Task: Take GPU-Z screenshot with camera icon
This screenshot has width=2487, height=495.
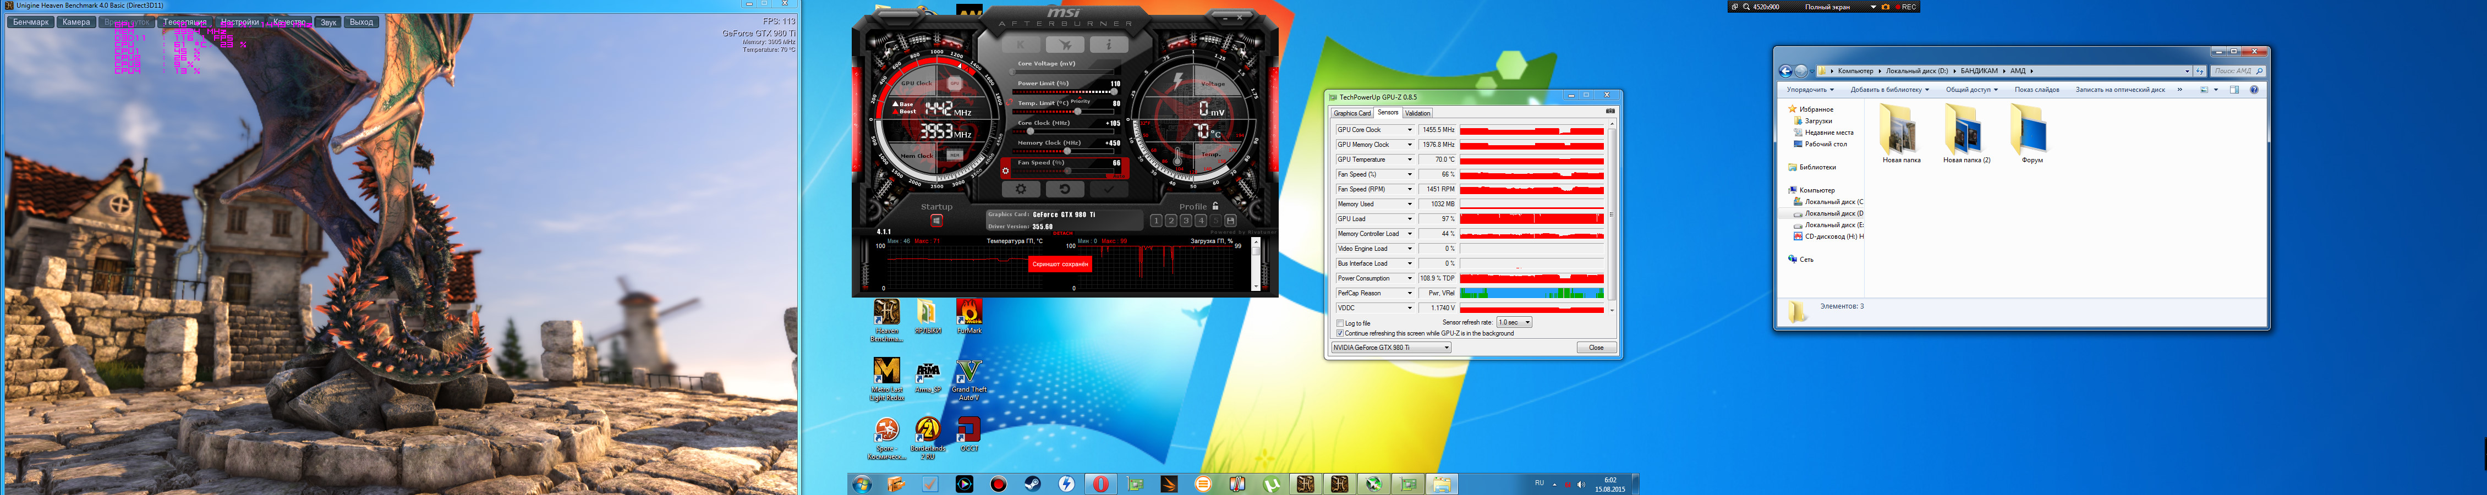Action: point(1609,111)
